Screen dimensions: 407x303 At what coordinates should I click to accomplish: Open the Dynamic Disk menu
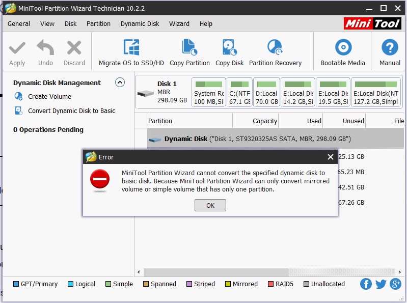point(140,23)
